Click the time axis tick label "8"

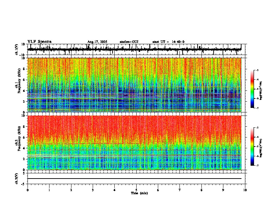pos(201,190)
